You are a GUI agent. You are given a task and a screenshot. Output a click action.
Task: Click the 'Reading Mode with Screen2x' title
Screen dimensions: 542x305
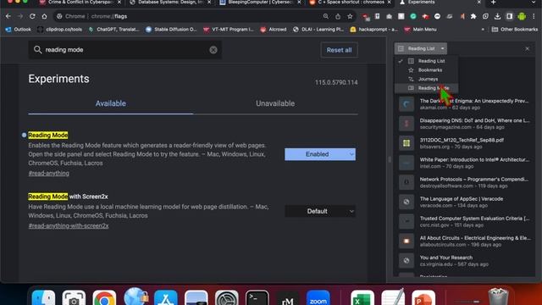[68, 197]
